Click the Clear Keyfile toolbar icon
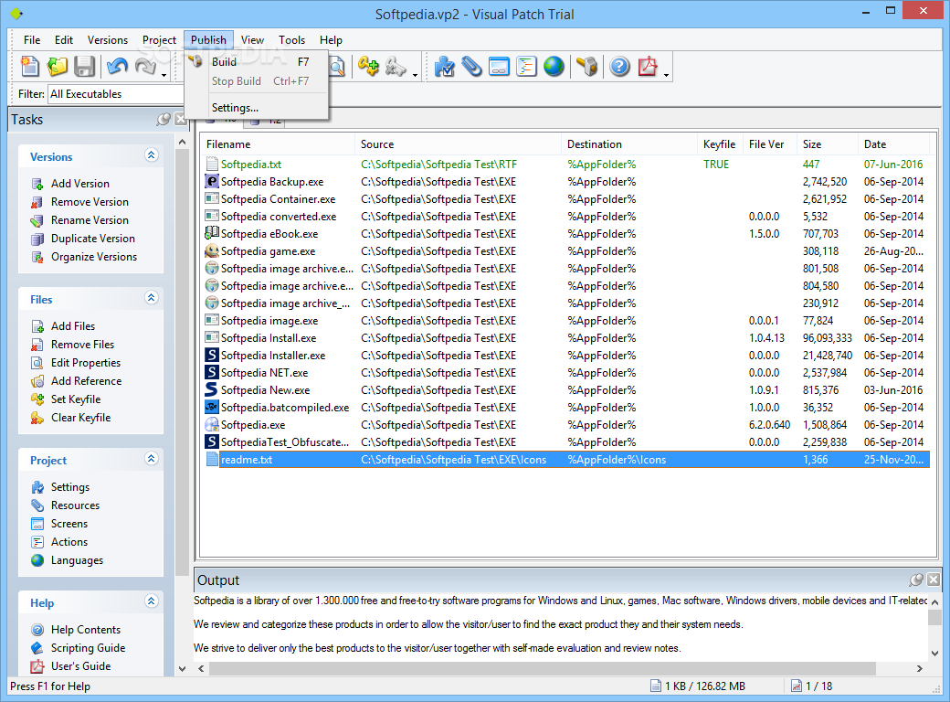The height and width of the screenshot is (702, 950). tap(396, 66)
